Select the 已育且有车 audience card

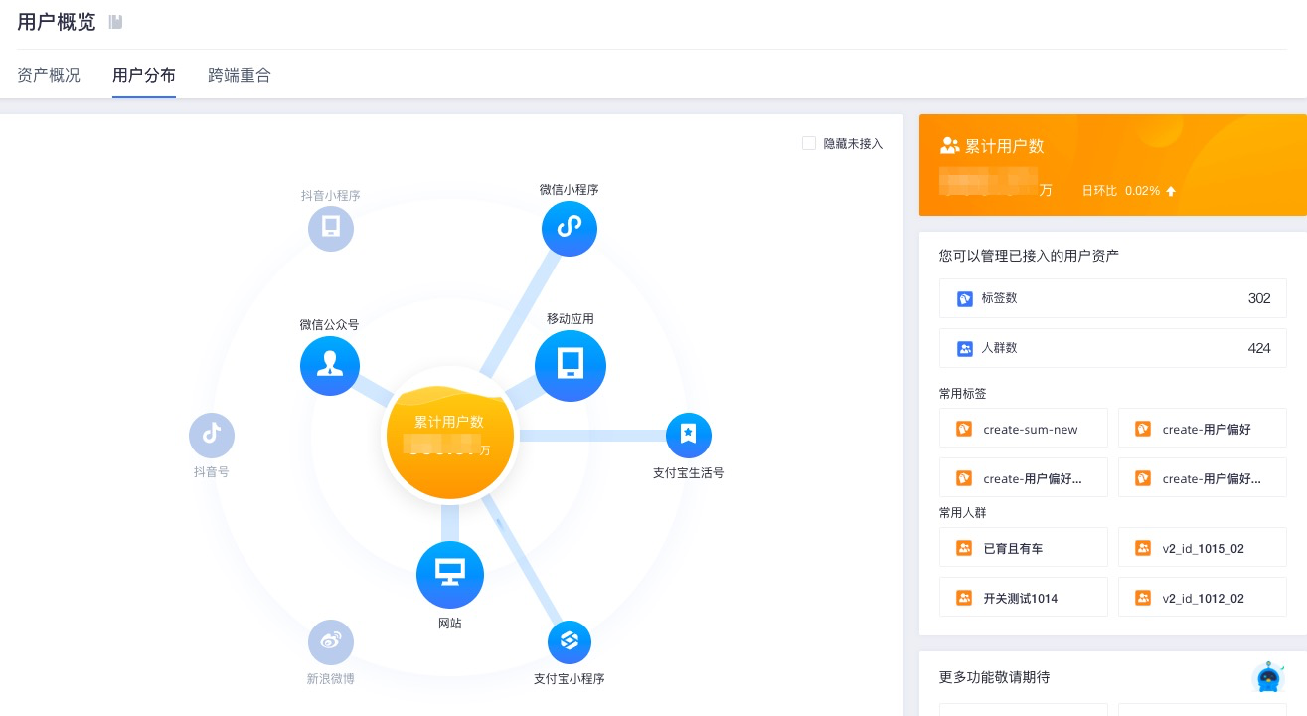coord(1024,548)
